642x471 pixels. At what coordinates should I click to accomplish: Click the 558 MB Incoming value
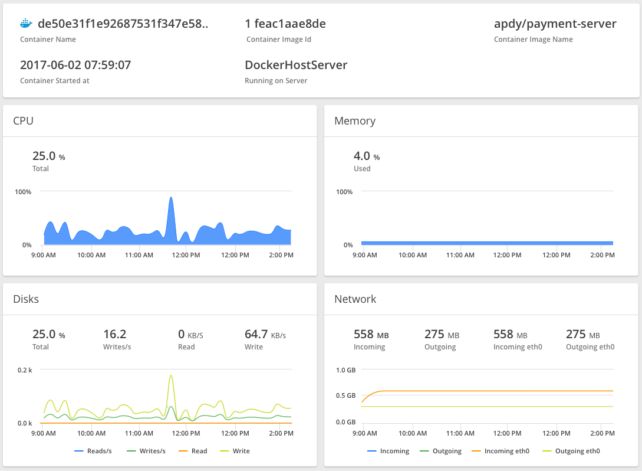click(371, 335)
